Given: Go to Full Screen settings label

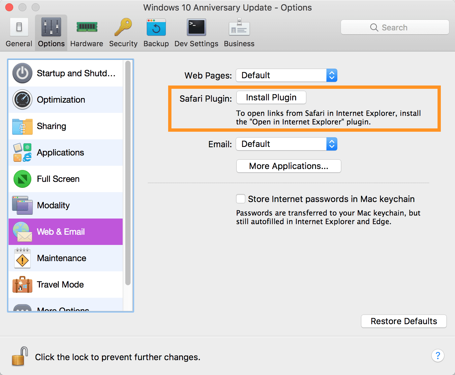Looking at the screenshot, I should click(x=58, y=179).
